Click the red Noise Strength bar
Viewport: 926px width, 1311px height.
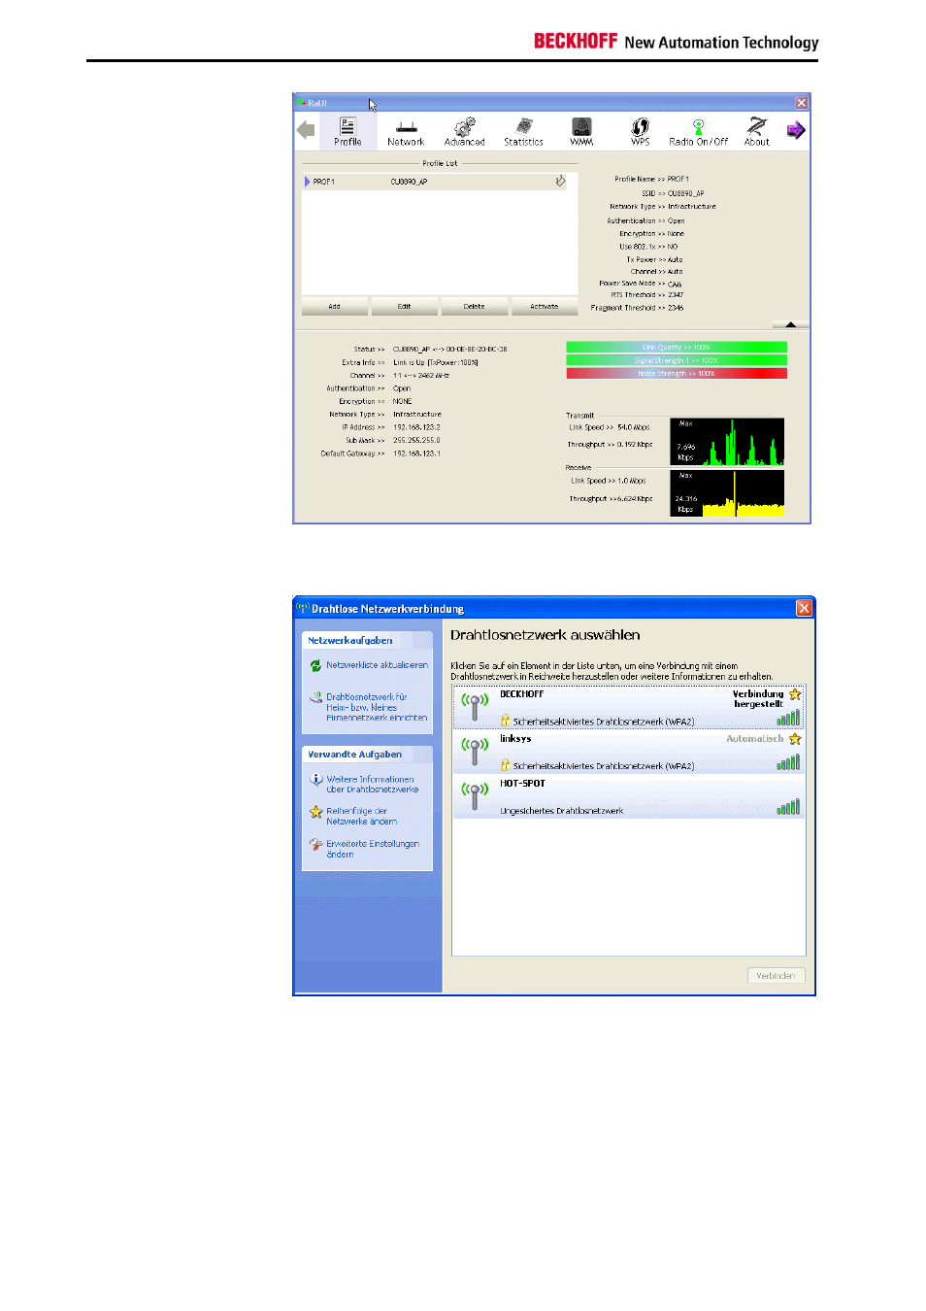677,373
